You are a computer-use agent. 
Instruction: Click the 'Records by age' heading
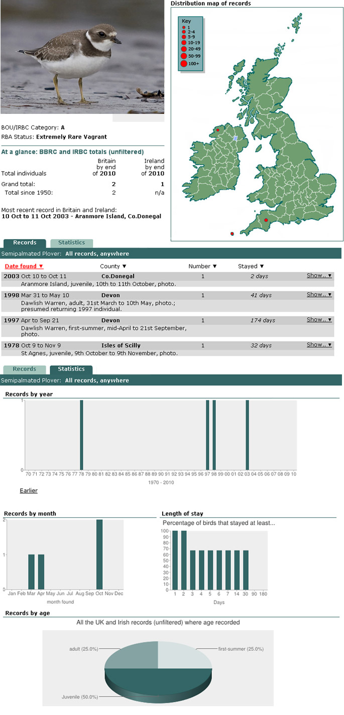(x=28, y=613)
